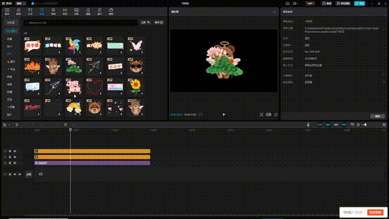Open the aspect ratio button in the player
This screenshot has height=219, width=389.
(269, 114)
